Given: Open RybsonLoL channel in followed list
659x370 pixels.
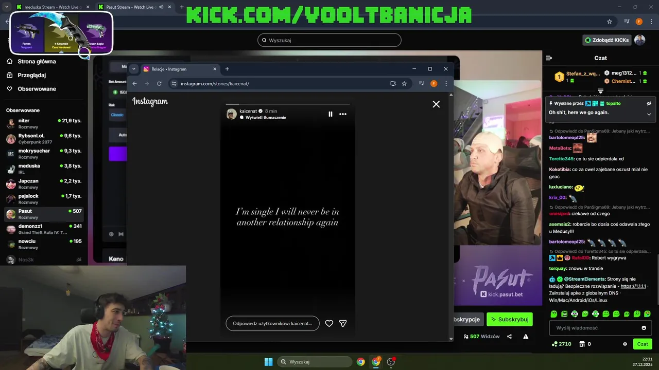Looking at the screenshot, I should (x=44, y=139).
